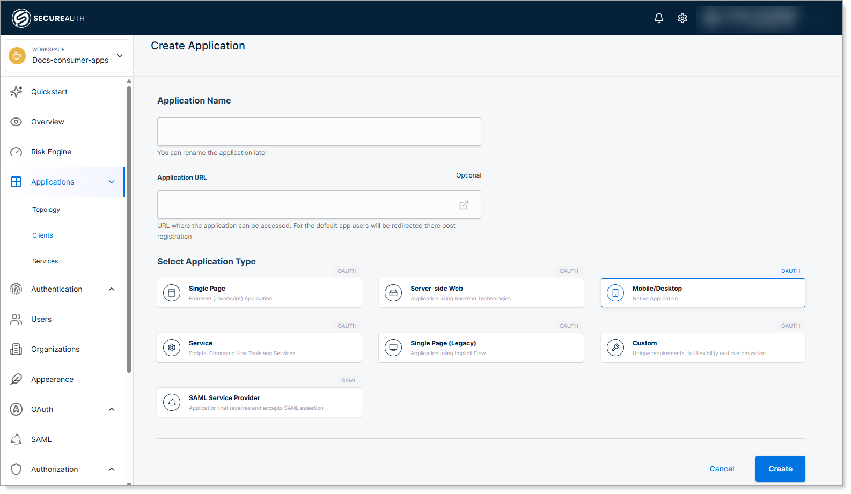Open Services submenu item
Screen dimensions: 851x494
tap(45, 261)
